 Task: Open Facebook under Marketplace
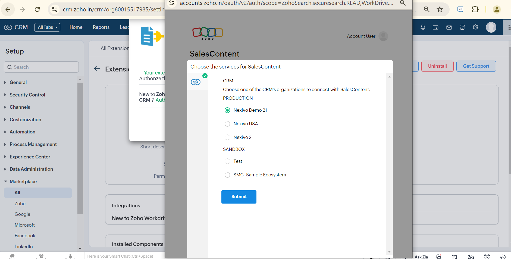[x=25, y=236]
